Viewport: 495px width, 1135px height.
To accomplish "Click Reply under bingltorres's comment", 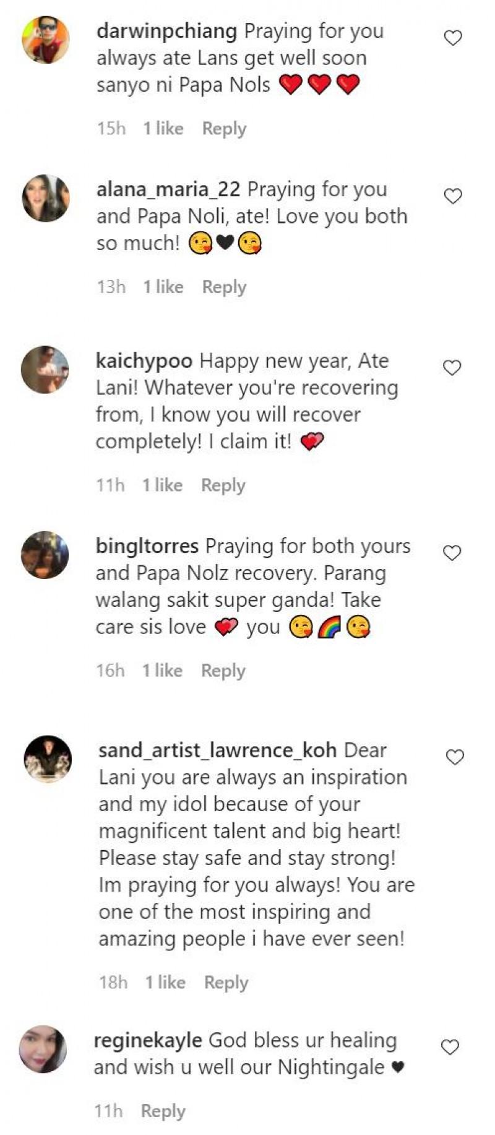I will (223, 671).
